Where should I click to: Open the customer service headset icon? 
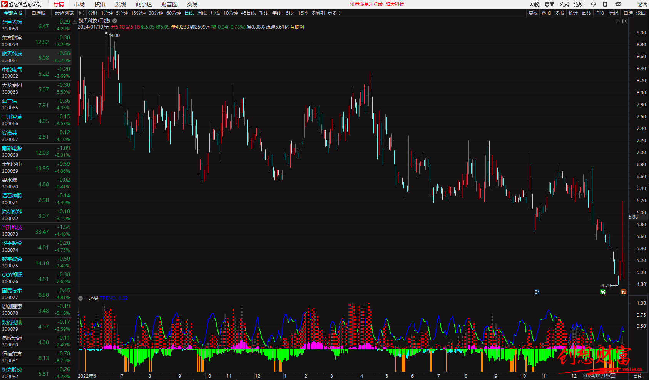pyautogui.click(x=594, y=4)
